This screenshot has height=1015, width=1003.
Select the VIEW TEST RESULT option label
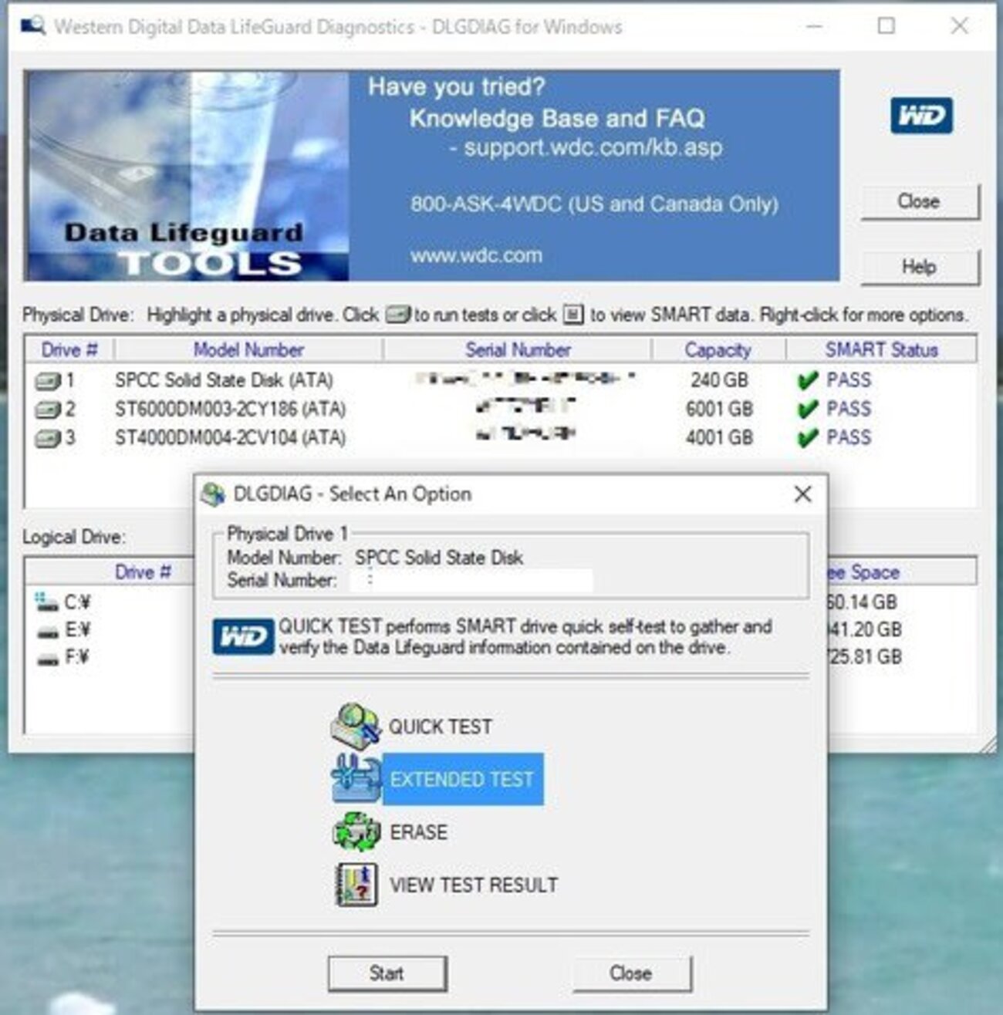click(x=473, y=885)
